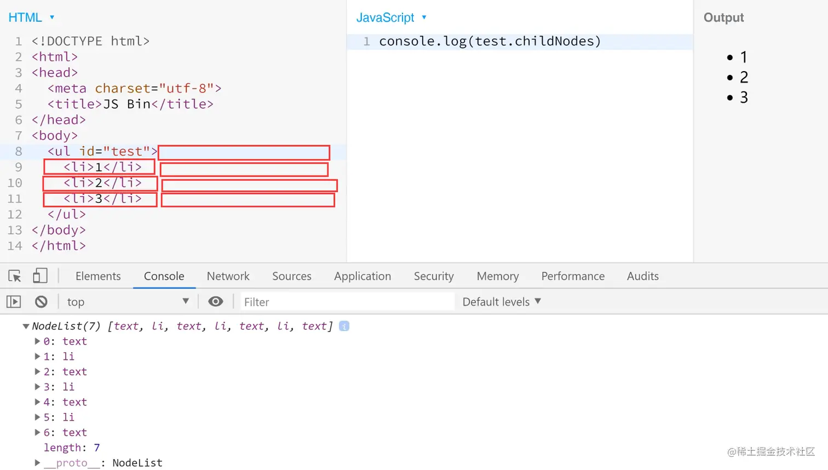Image resolution: width=828 pixels, height=470 pixels.
Task: Switch to the Sources tab
Action: click(292, 276)
